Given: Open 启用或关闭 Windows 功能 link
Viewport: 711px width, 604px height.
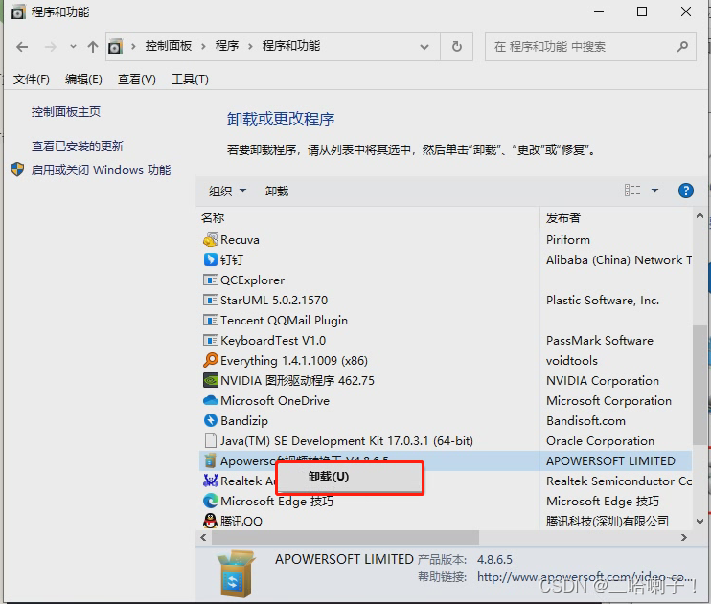Looking at the screenshot, I should (101, 170).
